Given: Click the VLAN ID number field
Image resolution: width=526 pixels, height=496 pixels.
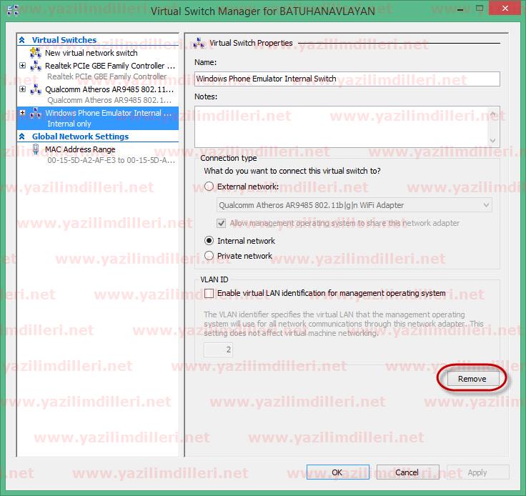Looking at the screenshot, I should point(218,349).
